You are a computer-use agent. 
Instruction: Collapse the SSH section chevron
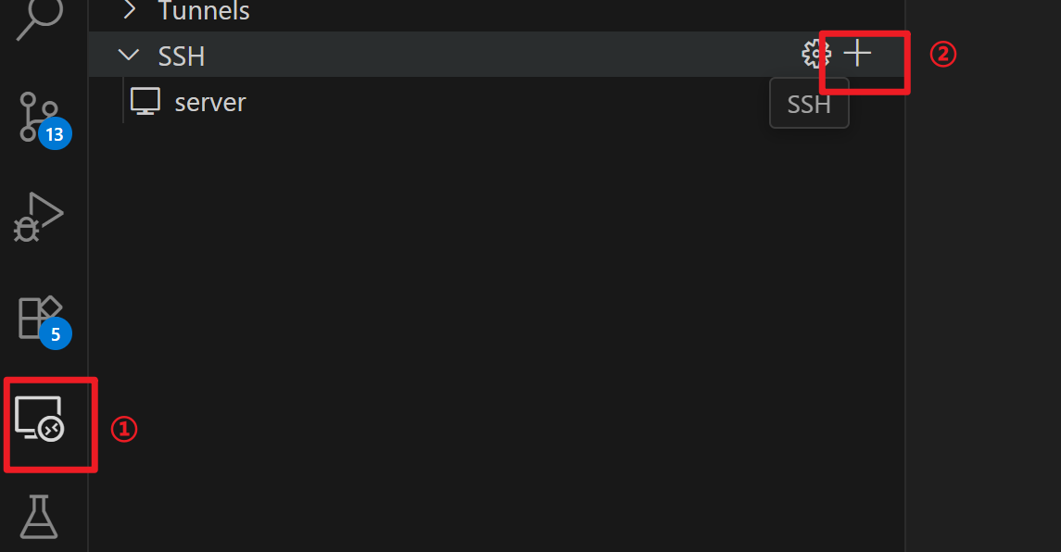(128, 55)
